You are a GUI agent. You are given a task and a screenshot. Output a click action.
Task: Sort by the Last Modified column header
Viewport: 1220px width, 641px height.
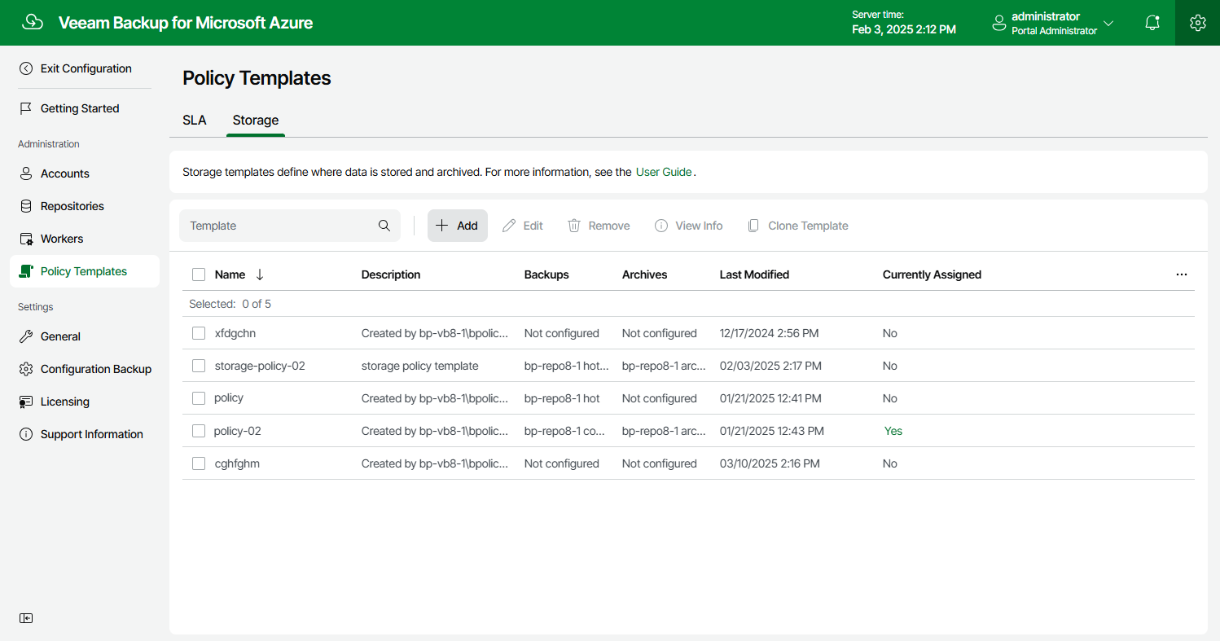[754, 274]
